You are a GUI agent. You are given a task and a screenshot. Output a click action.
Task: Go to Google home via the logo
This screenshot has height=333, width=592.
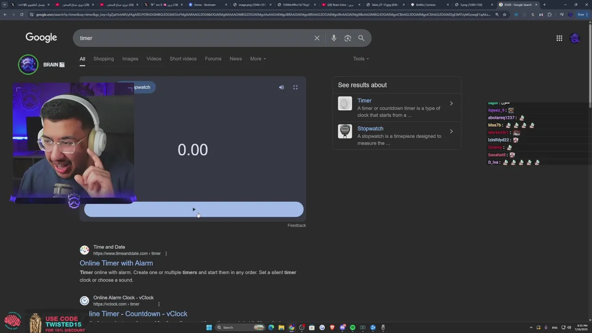click(41, 37)
